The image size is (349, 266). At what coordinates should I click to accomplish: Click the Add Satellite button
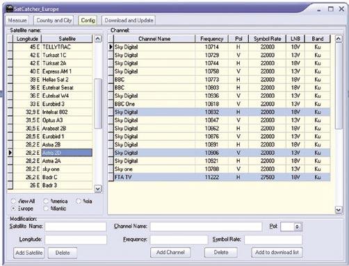click(29, 253)
